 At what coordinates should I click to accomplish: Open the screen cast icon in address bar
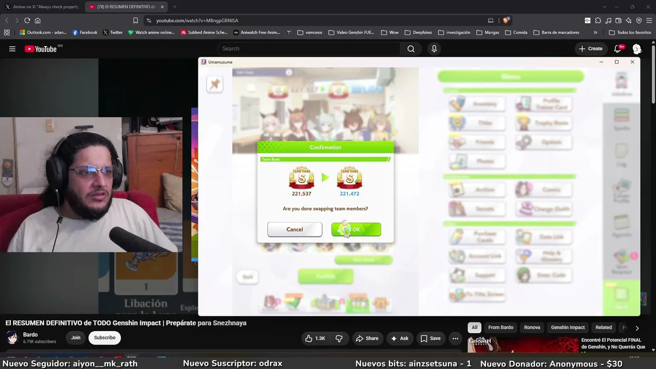(490, 20)
